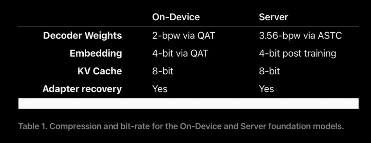Select the Adapter recovery row label
The width and height of the screenshot is (371, 143).
[x=82, y=89]
